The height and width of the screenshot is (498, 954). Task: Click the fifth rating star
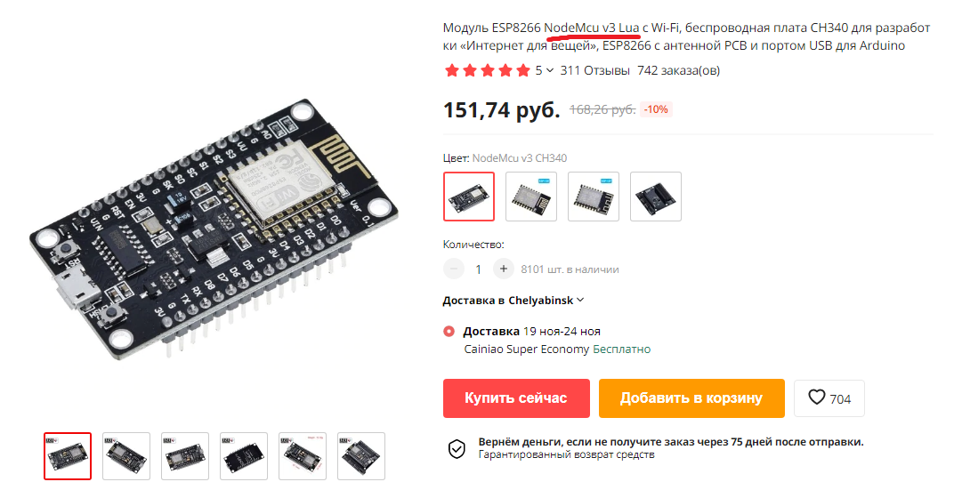523,70
